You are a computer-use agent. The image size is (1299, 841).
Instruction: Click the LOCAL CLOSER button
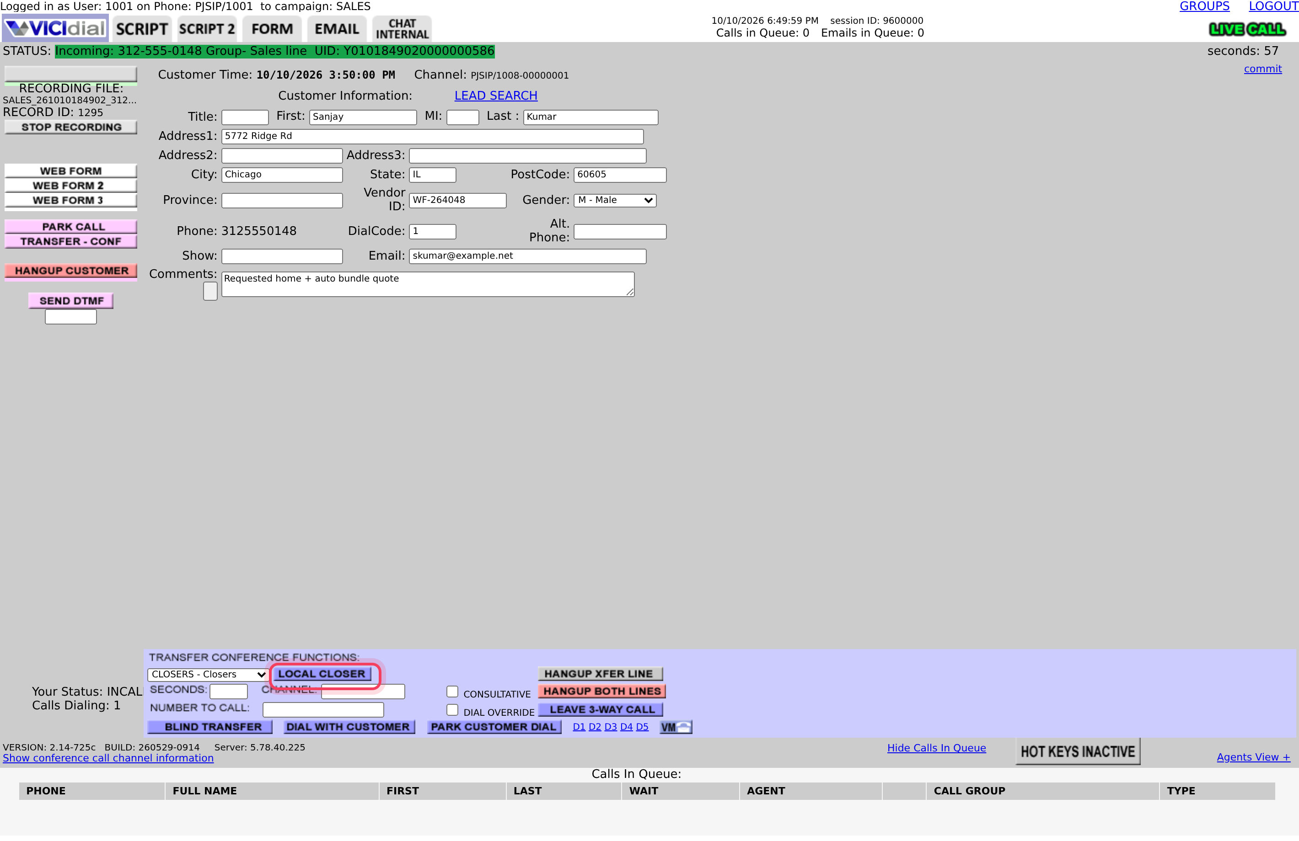[x=322, y=674]
